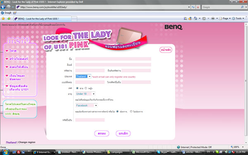Click the first heart menu item
Viewport: 248px width, 155px height.
(x=11, y=51)
